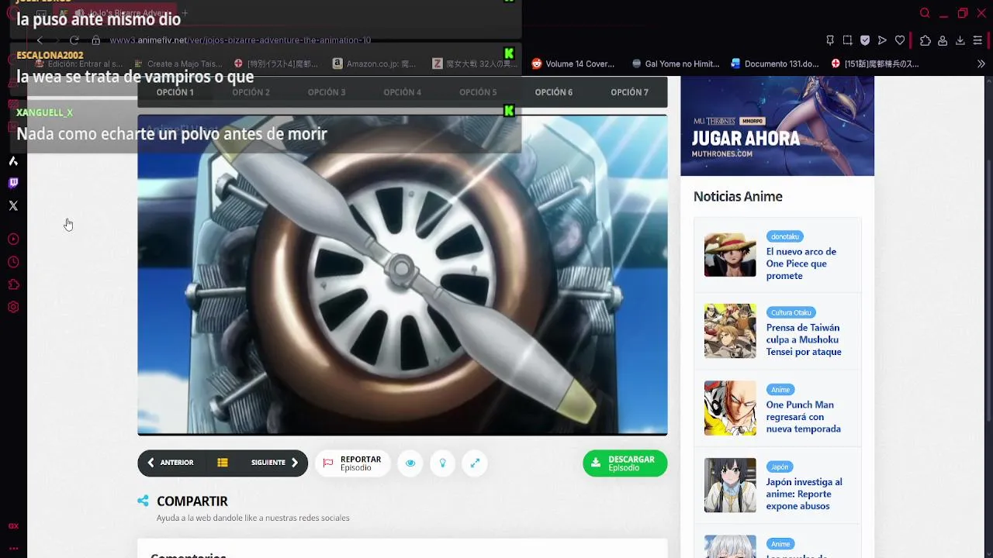Screen dimensions: 993x558
Task: Open the extensions cube icon in sidebar
Action: pyautogui.click(x=13, y=284)
